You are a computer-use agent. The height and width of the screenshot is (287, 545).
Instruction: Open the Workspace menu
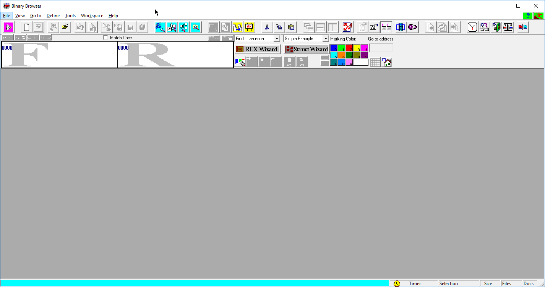pos(92,16)
